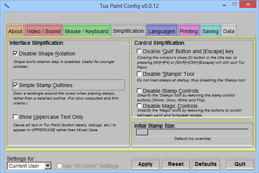Enable Disable Stamp Controls checkbox
The height and width of the screenshot is (173, 259).
(139, 91)
